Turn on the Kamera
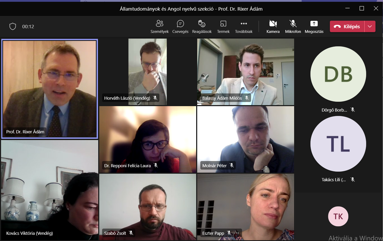The height and width of the screenshot is (241, 383). [273, 27]
